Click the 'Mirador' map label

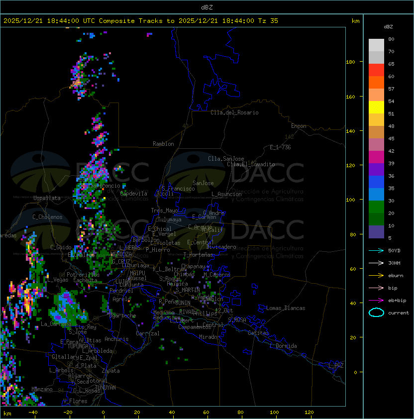click(209, 337)
